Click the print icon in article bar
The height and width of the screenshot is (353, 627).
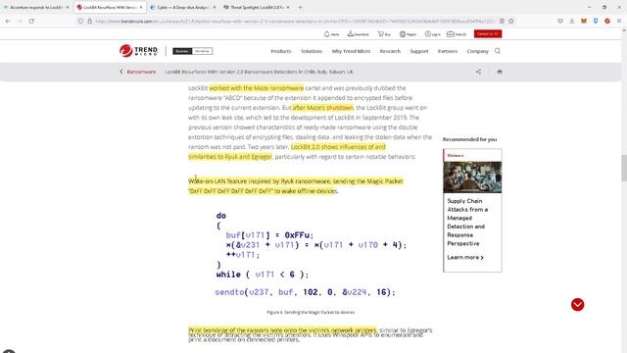pyautogui.click(x=500, y=72)
